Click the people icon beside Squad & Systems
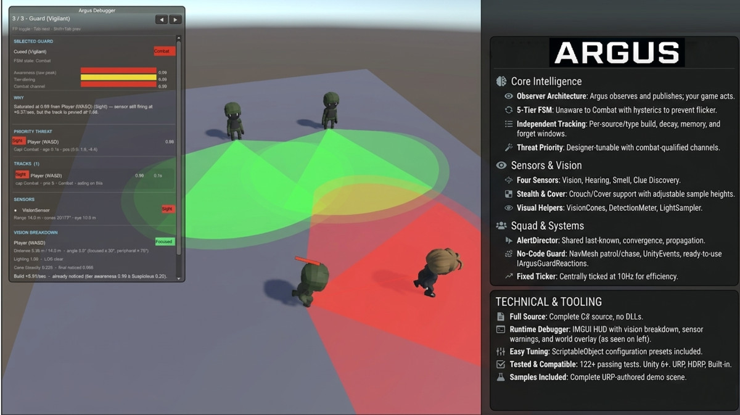Viewport: 740px width, 415px height. tap(502, 226)
